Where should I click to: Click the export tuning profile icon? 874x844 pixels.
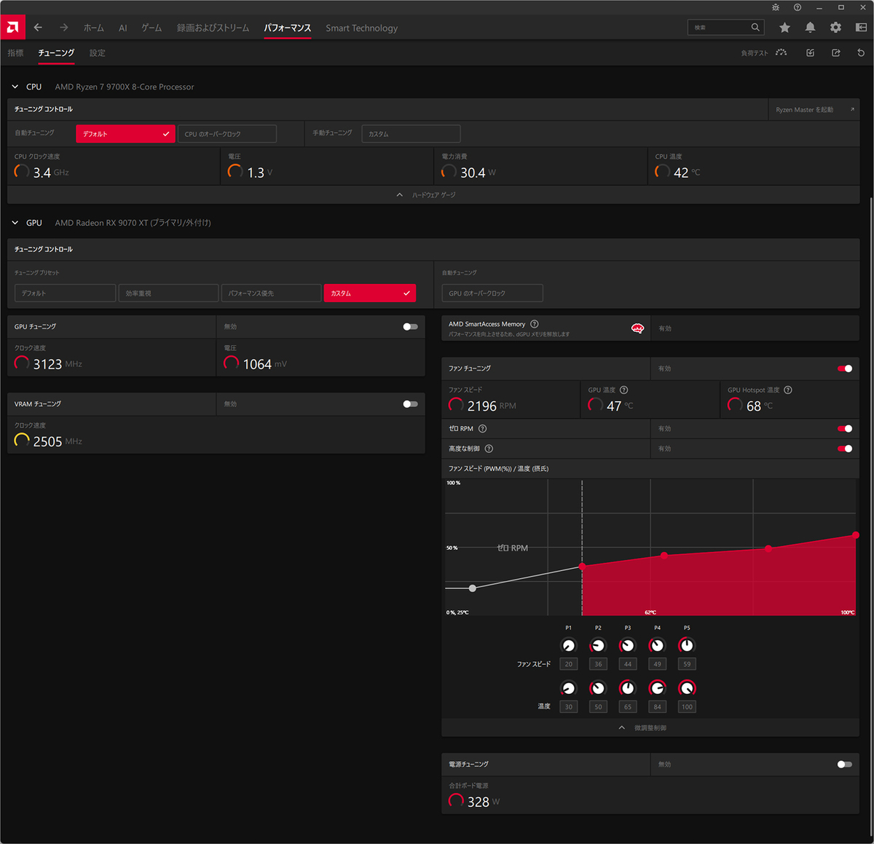click(835, 52)
